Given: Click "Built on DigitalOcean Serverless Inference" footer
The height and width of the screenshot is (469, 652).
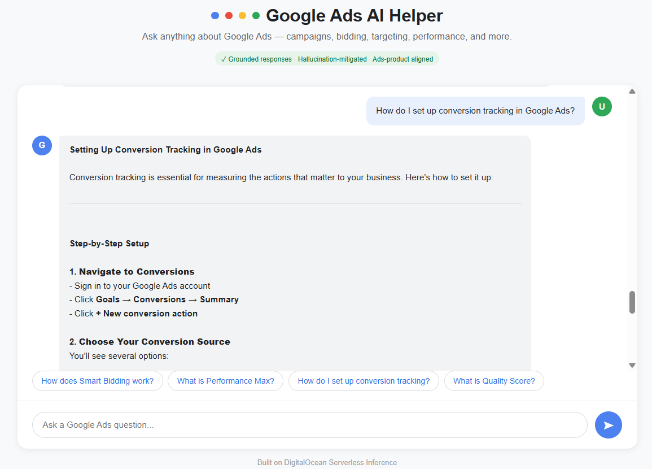Looking at the screenshot, I should pos(327,462).
